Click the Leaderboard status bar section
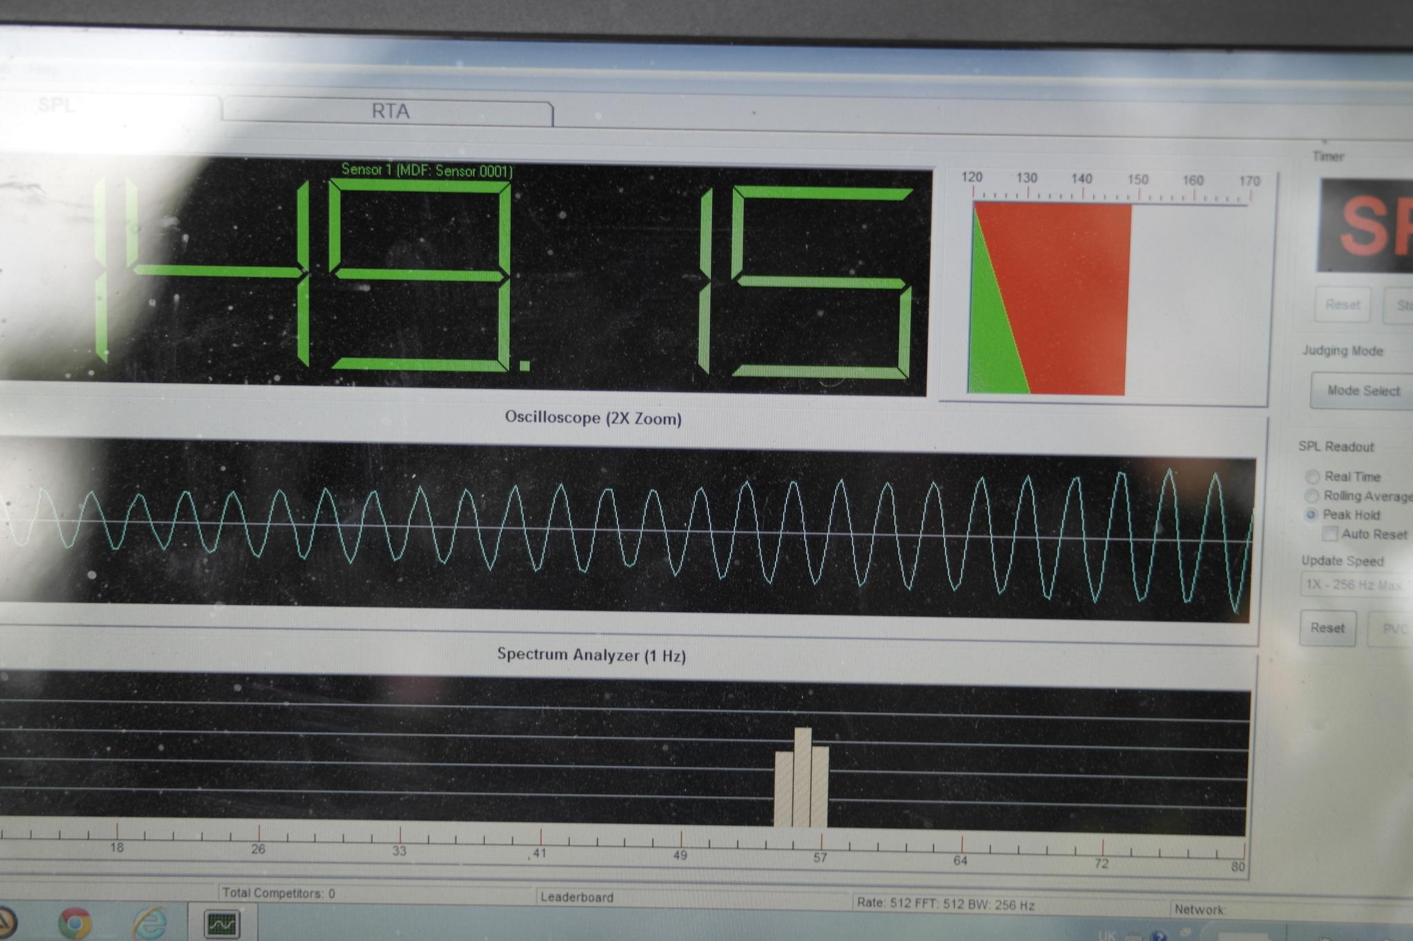Screen dimensions: 1413x941 577,897
